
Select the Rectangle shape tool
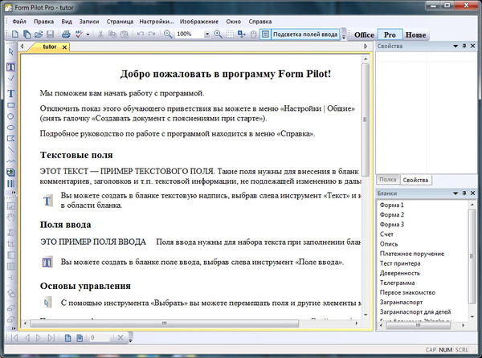(10, 107)
